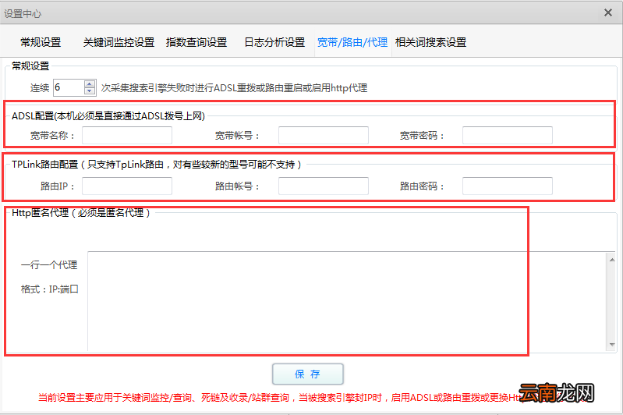Click inside the proxy list text area
This screenshot has height=415, width=623.
click(x=347, y=302)
